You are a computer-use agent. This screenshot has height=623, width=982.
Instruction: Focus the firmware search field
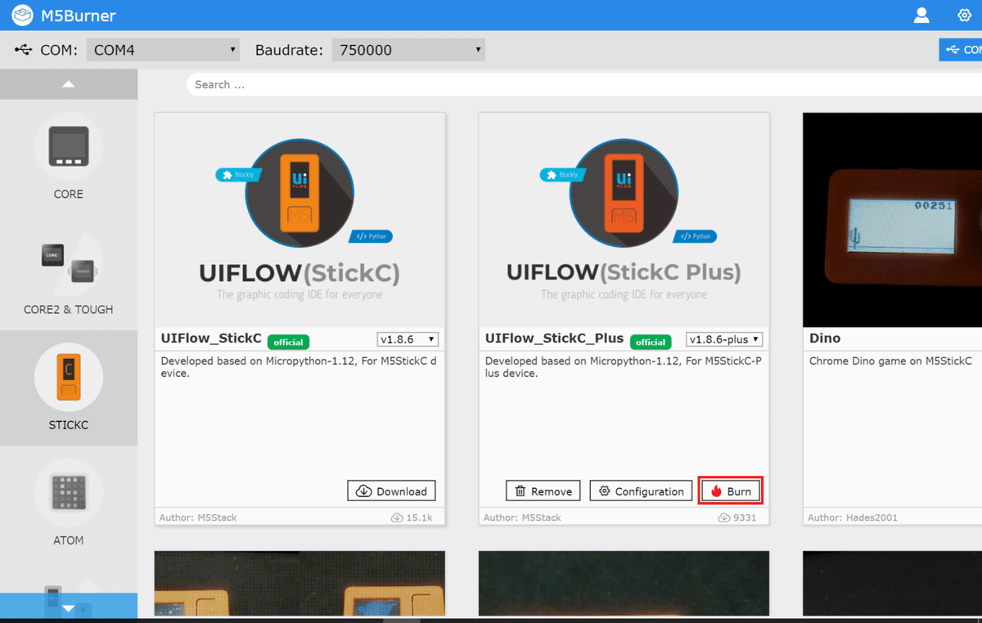point(584,84)
